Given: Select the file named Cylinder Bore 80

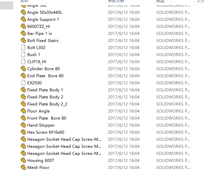Looking at the screenshot, I should pyautogui.click(x=43, y=69).
